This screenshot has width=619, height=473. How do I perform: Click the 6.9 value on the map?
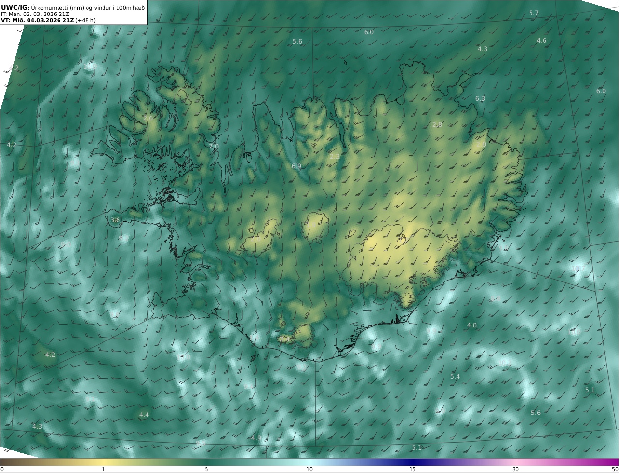296,166
